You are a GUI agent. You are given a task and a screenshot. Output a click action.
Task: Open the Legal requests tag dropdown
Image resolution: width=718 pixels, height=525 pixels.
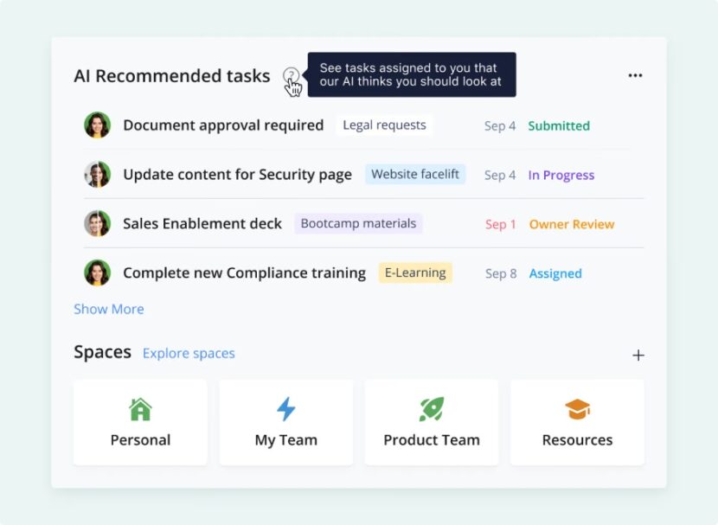[x=384, y=125]
